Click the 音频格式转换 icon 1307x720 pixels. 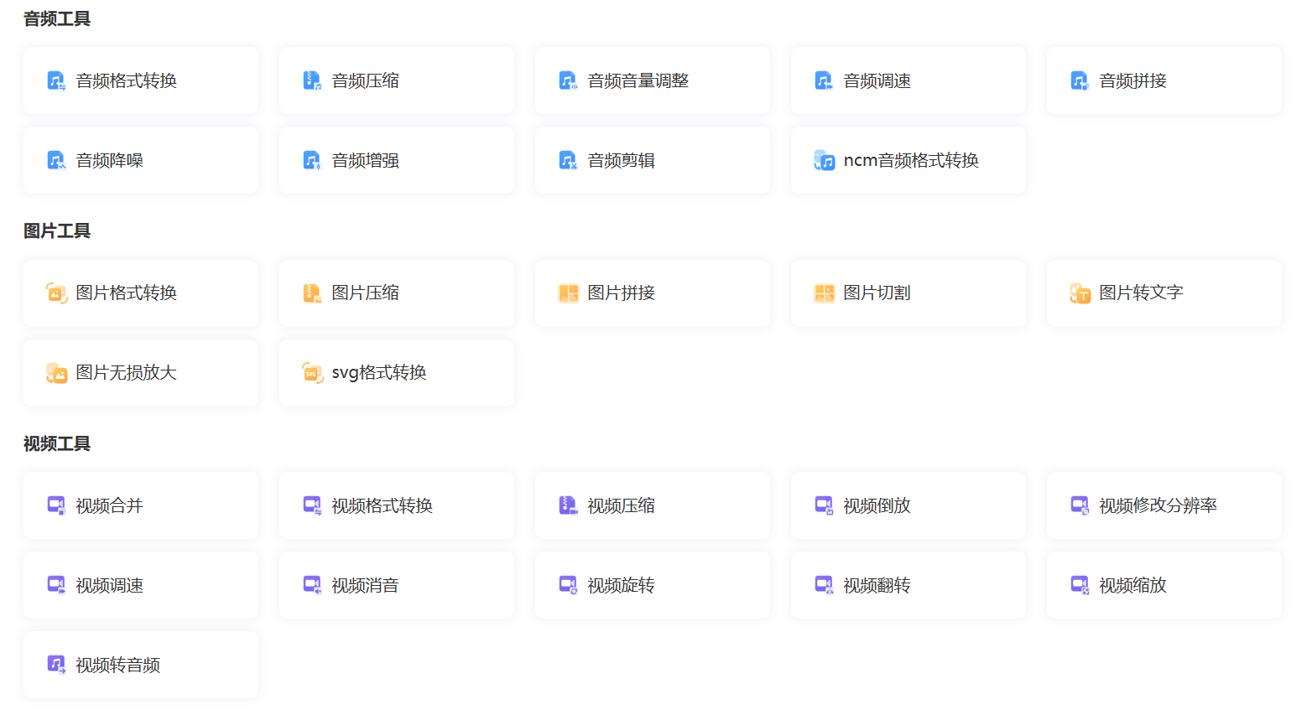(x=56, y=80)
